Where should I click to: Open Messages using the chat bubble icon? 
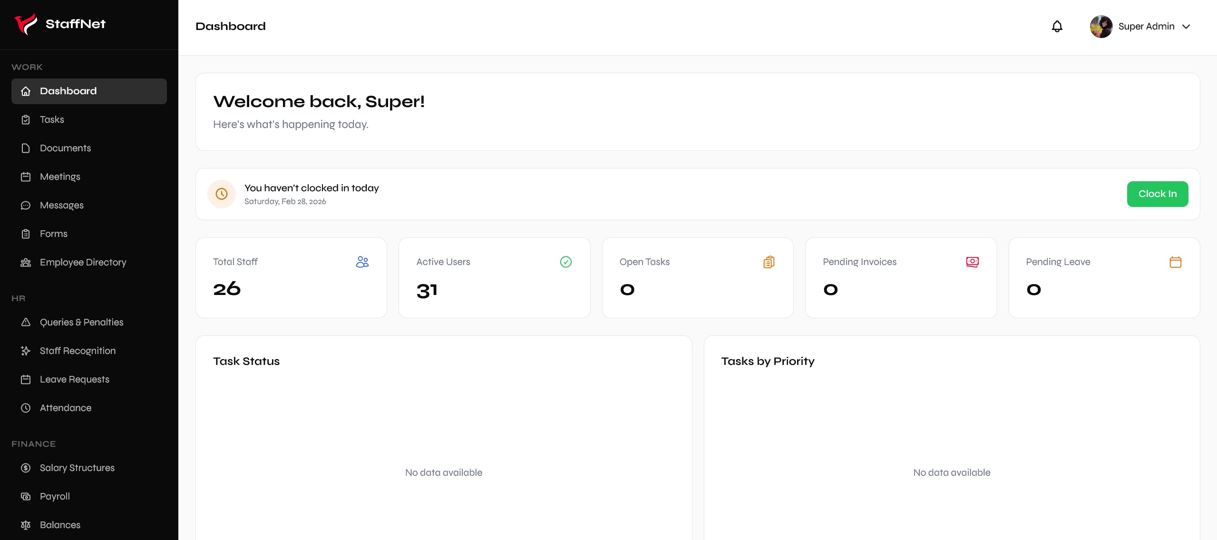26,205
